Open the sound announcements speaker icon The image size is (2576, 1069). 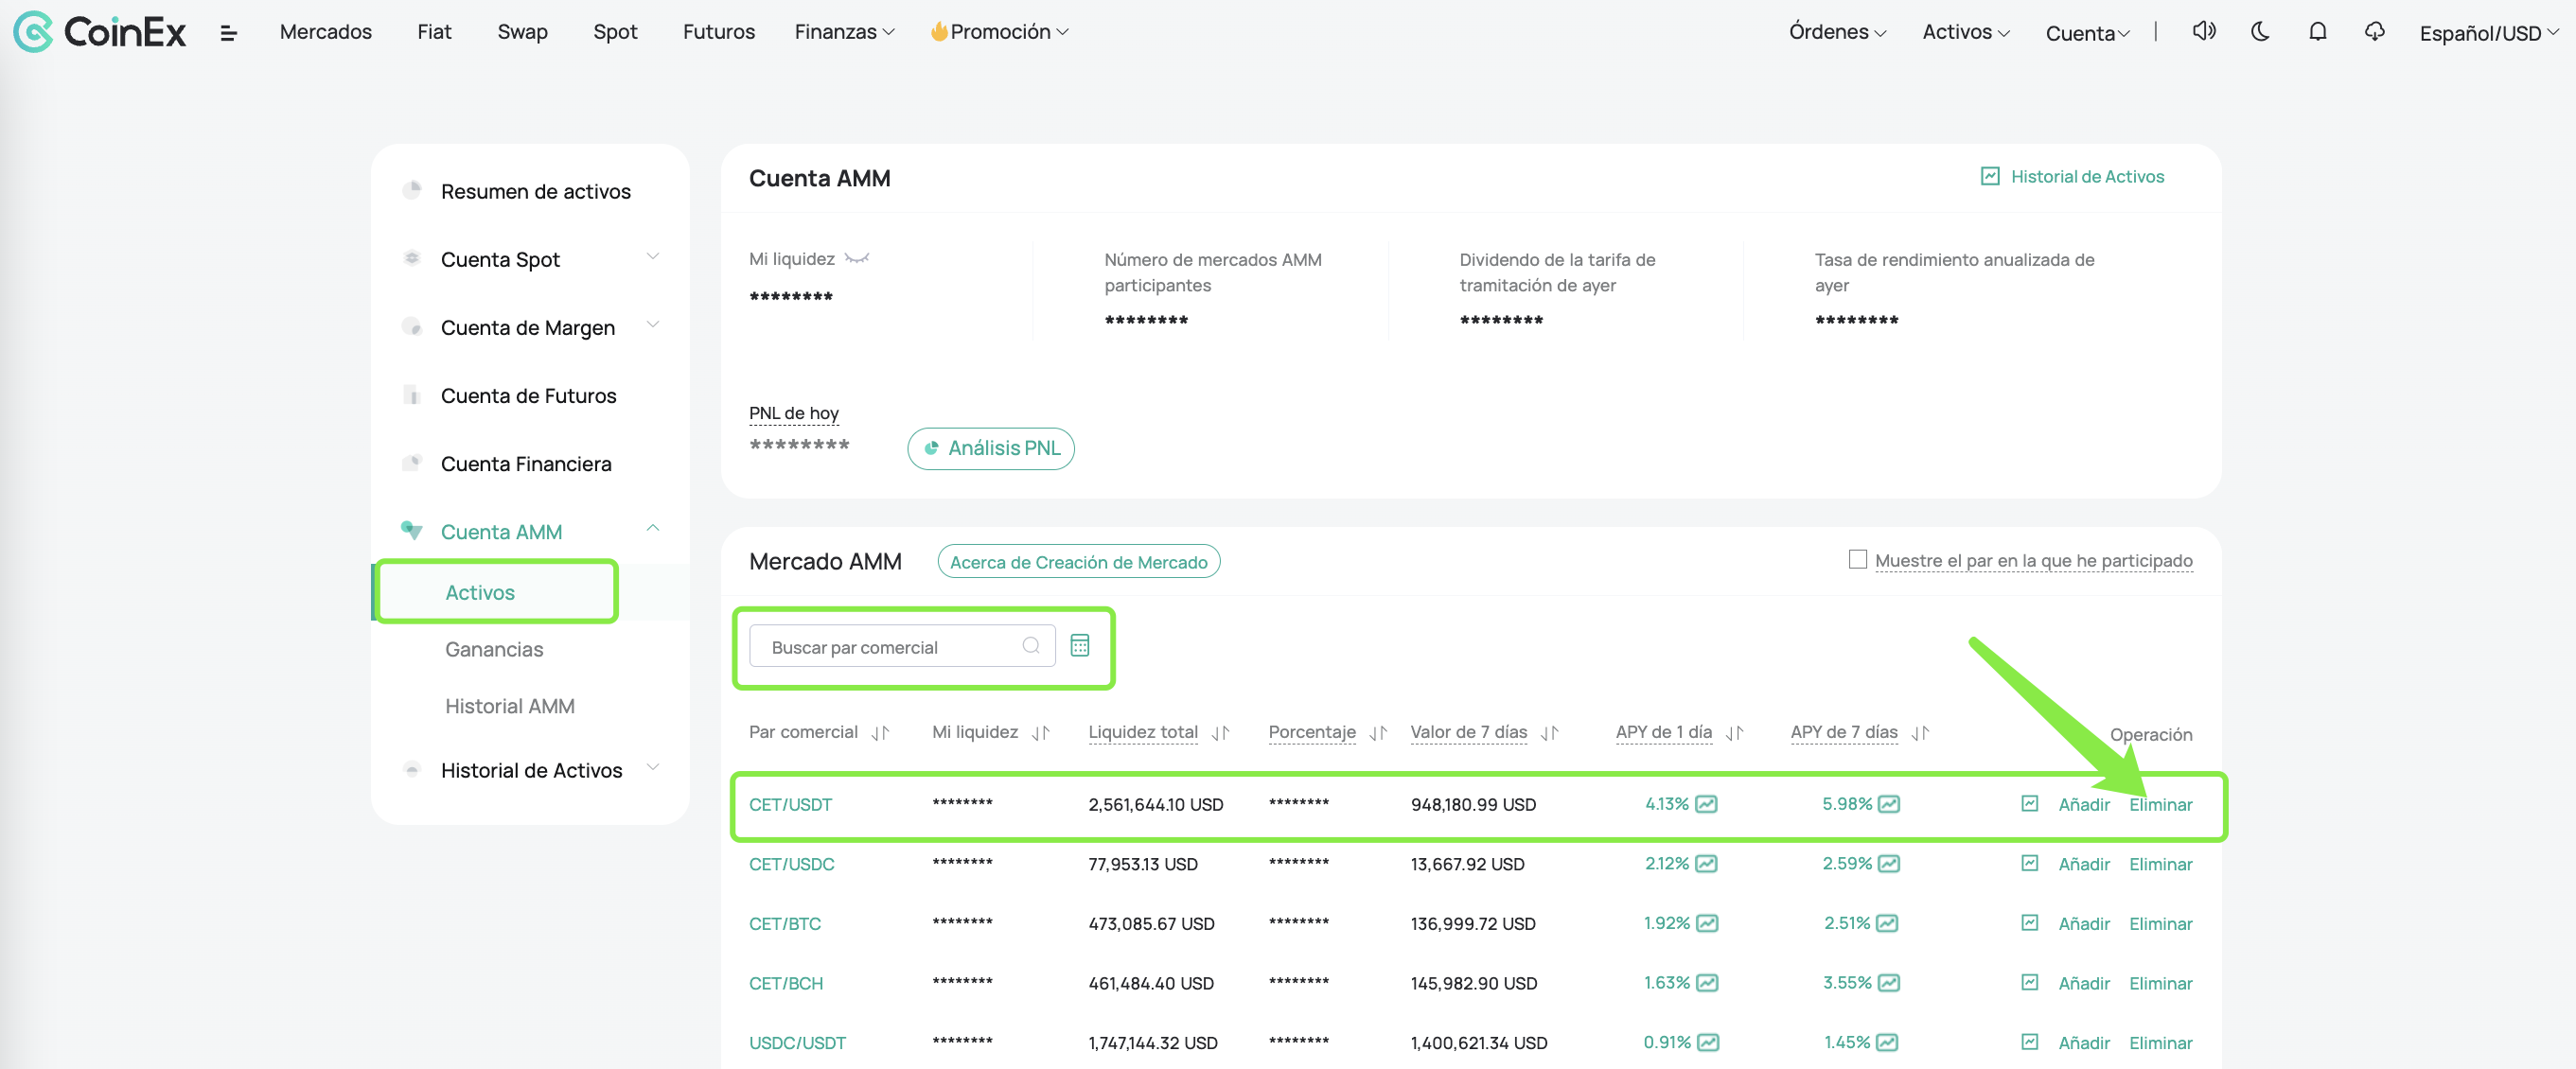[2204, 31]
